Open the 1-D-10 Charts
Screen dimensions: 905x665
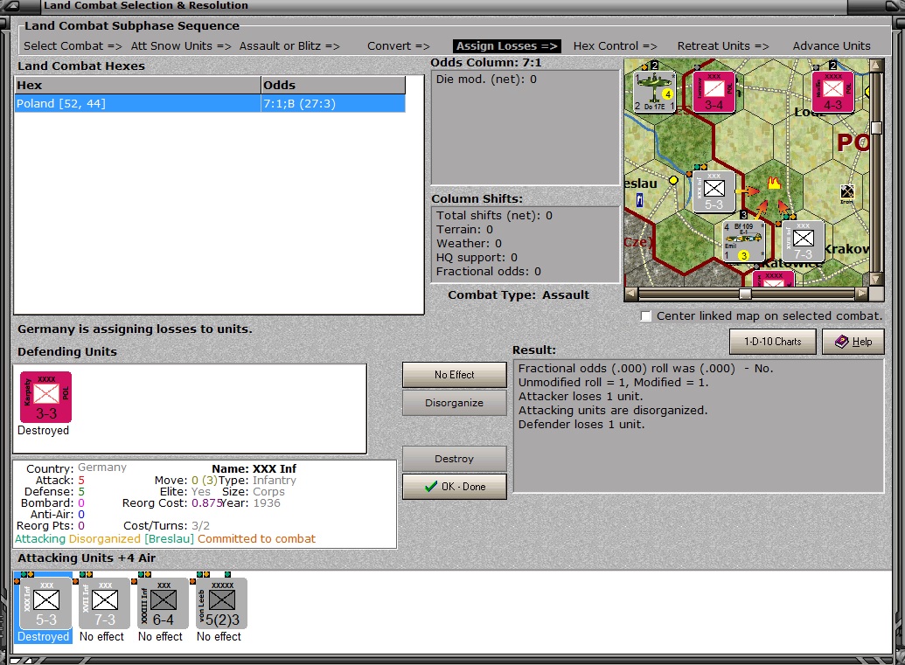[x=772, y=342]
